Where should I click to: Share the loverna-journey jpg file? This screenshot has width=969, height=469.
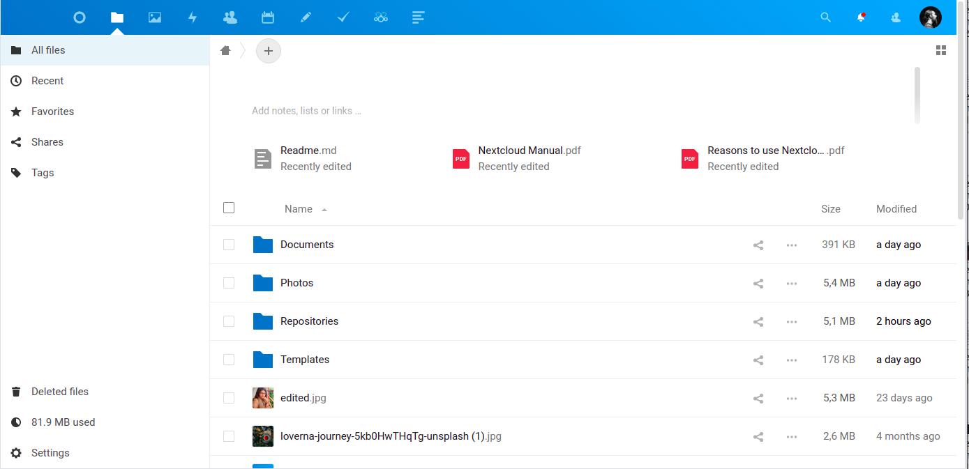(x=758, y=437)
